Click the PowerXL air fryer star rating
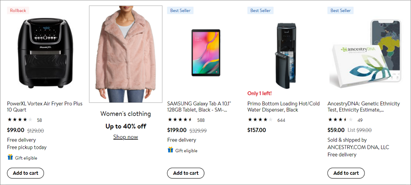 pyautogui.click(x=20, y=120)
